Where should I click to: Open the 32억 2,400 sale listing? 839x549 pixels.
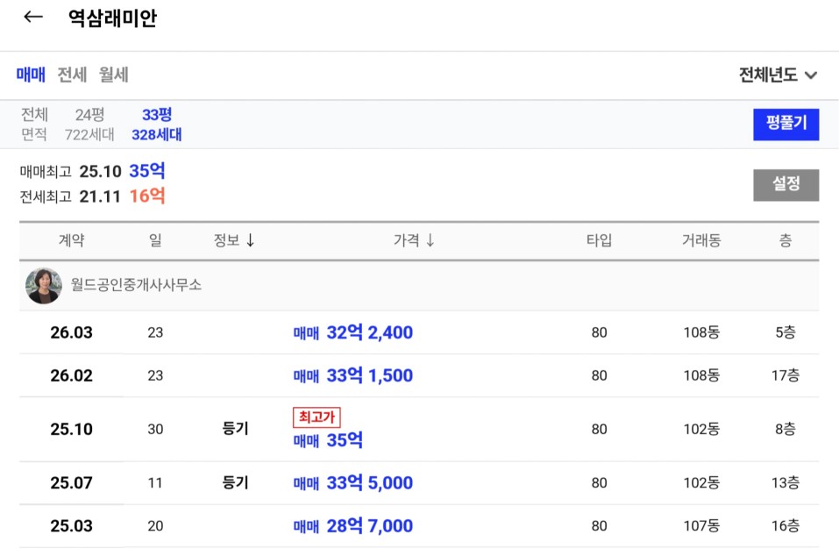pyautogui.click(x=352, y=333)
